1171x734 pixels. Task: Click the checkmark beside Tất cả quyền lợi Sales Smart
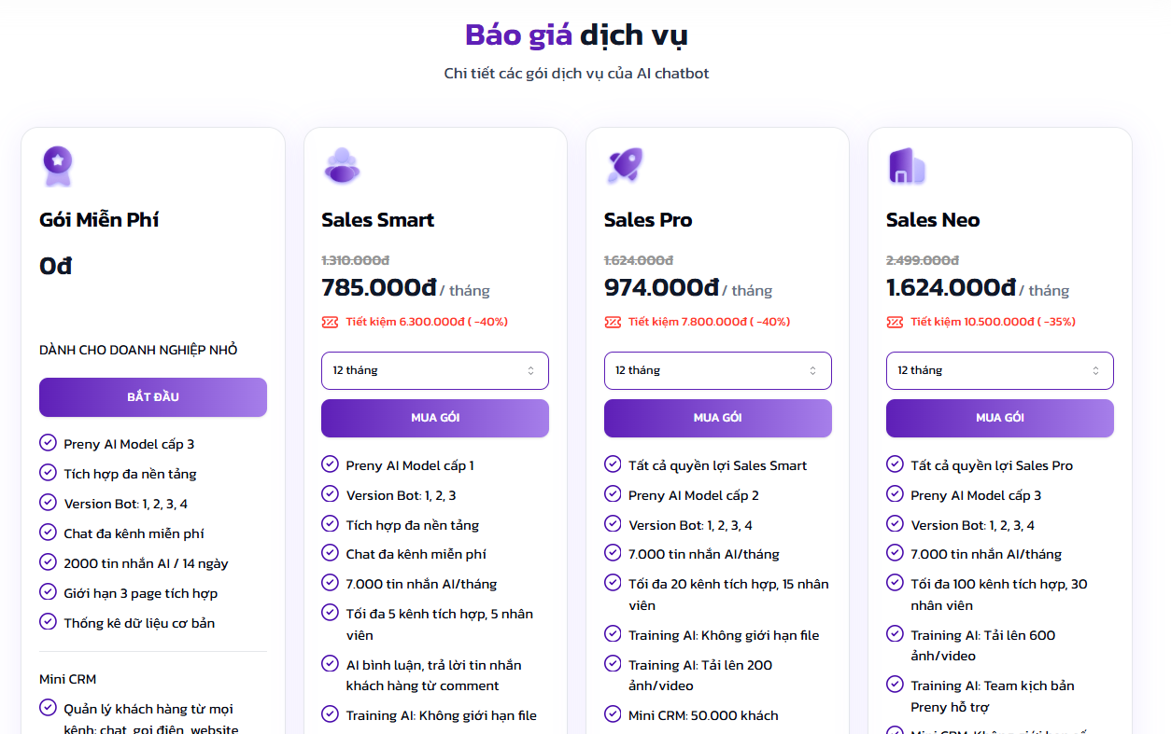click(x=613, y=464)
